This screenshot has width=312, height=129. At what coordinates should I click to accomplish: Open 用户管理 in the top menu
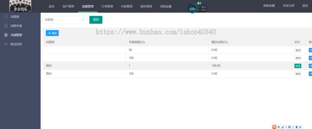(68, 7)
